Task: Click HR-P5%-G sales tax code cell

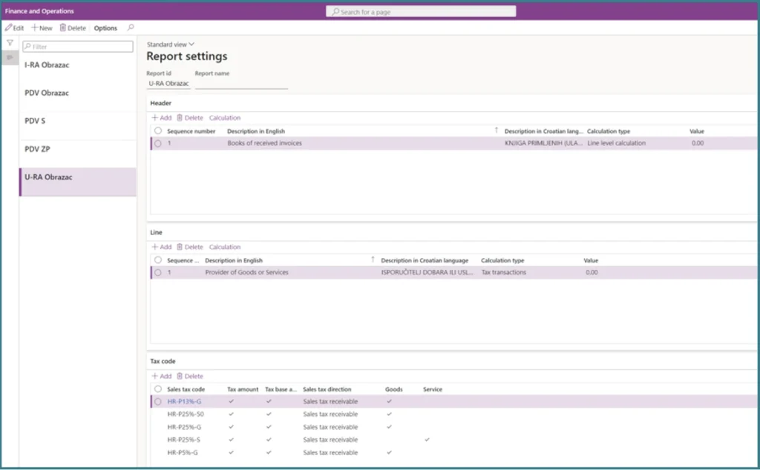Action: pos(183,453)
